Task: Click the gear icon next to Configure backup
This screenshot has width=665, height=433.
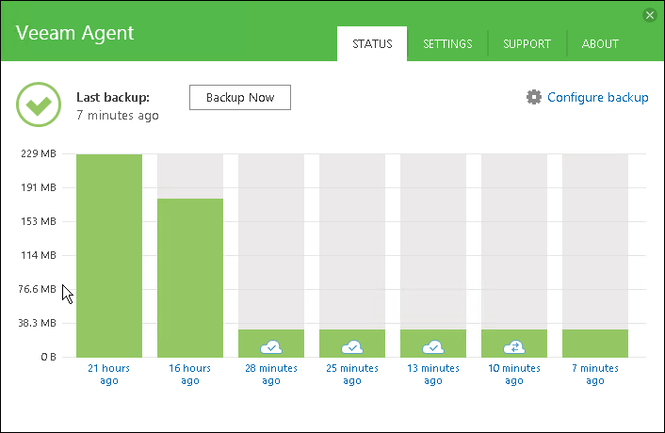Action: point(534,97)
